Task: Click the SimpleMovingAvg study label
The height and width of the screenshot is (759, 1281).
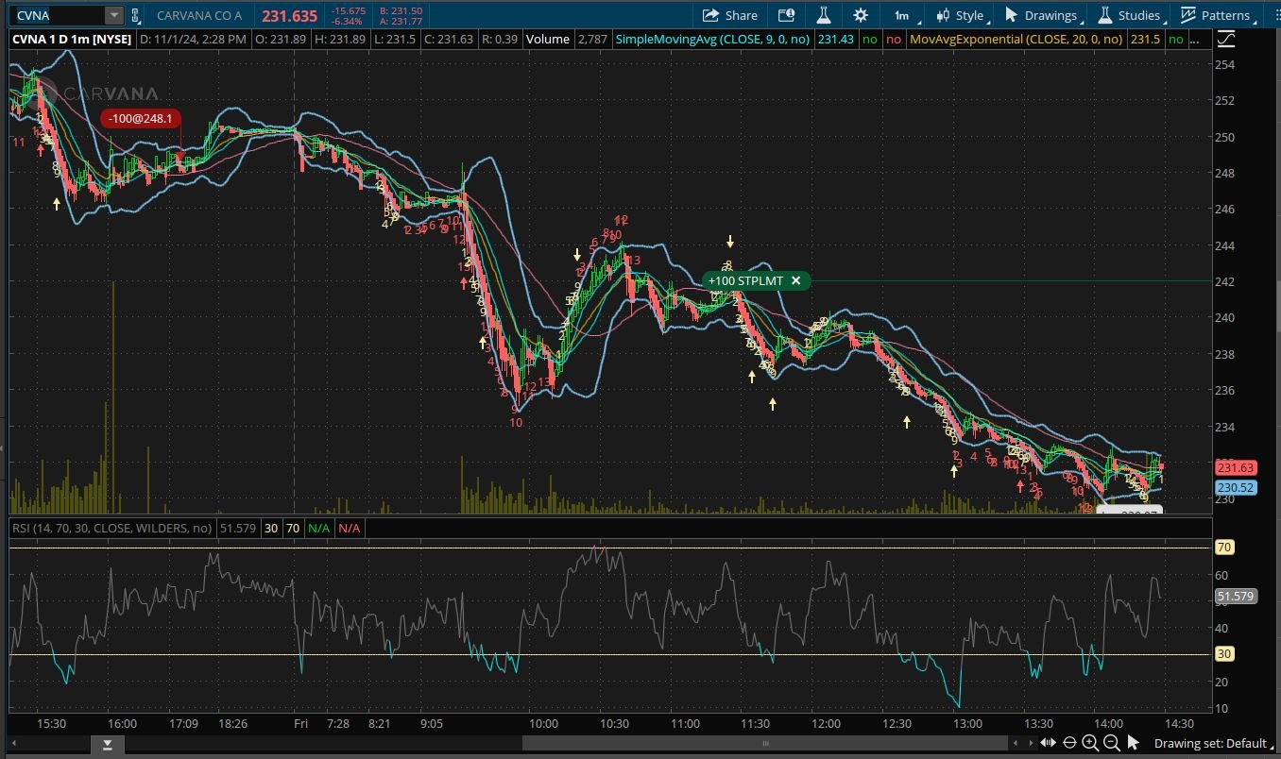Action: click(x=713, y=39)
